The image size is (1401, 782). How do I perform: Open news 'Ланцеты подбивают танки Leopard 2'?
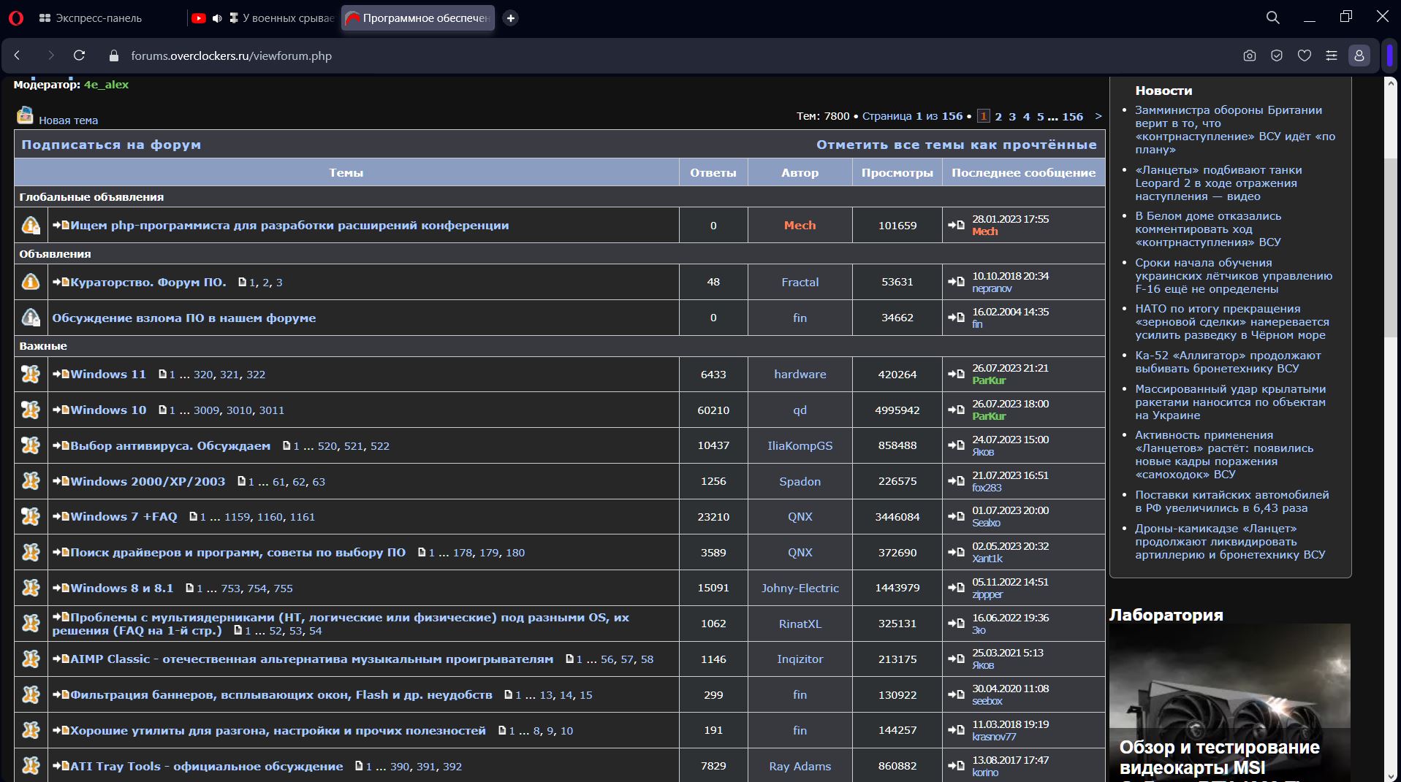[1218, 183]
